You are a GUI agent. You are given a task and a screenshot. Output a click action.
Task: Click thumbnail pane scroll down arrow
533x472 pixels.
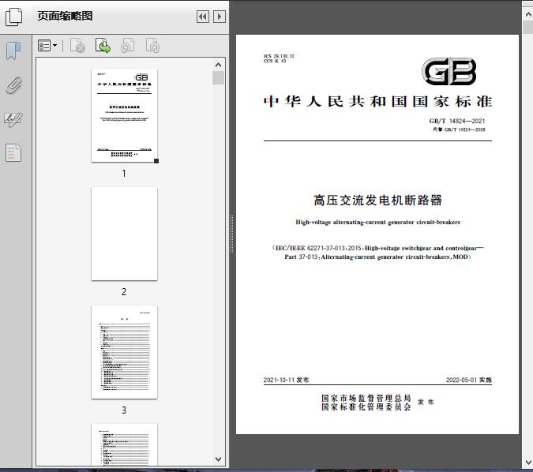(x=218, y=459)
